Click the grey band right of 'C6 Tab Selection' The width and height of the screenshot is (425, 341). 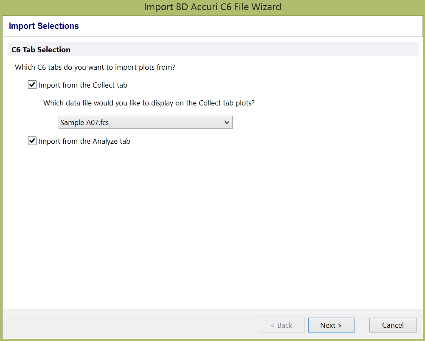point(255,50)
